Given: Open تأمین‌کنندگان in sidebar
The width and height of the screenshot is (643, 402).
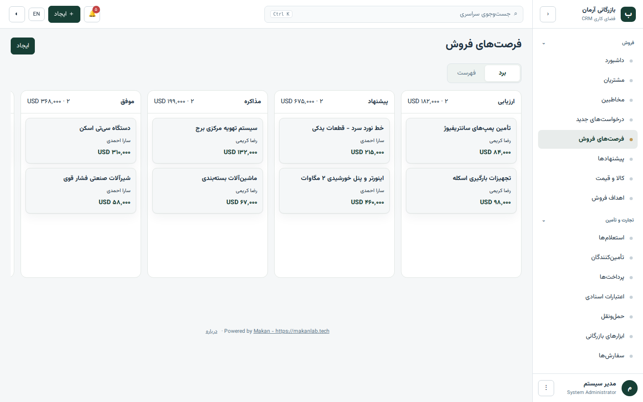Looking at the screenshot, I should 588,257.
